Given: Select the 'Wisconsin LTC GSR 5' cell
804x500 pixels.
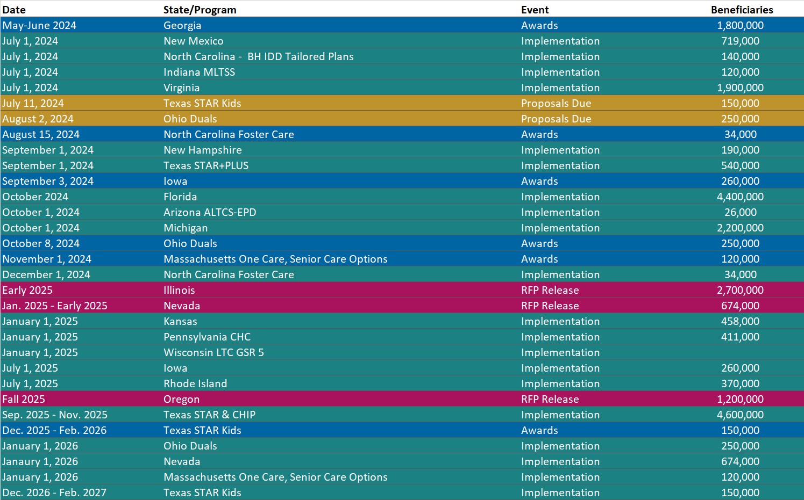Looking at the screenshot, I should pyautogui.click(x=214, y=352).
